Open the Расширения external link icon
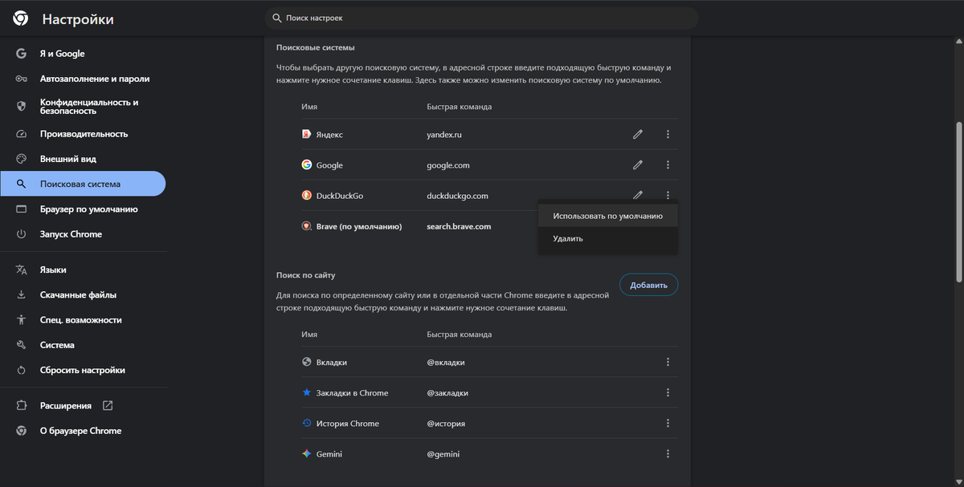Image resolution: width=964 pixels, height=487 pixels. (108, 406)
